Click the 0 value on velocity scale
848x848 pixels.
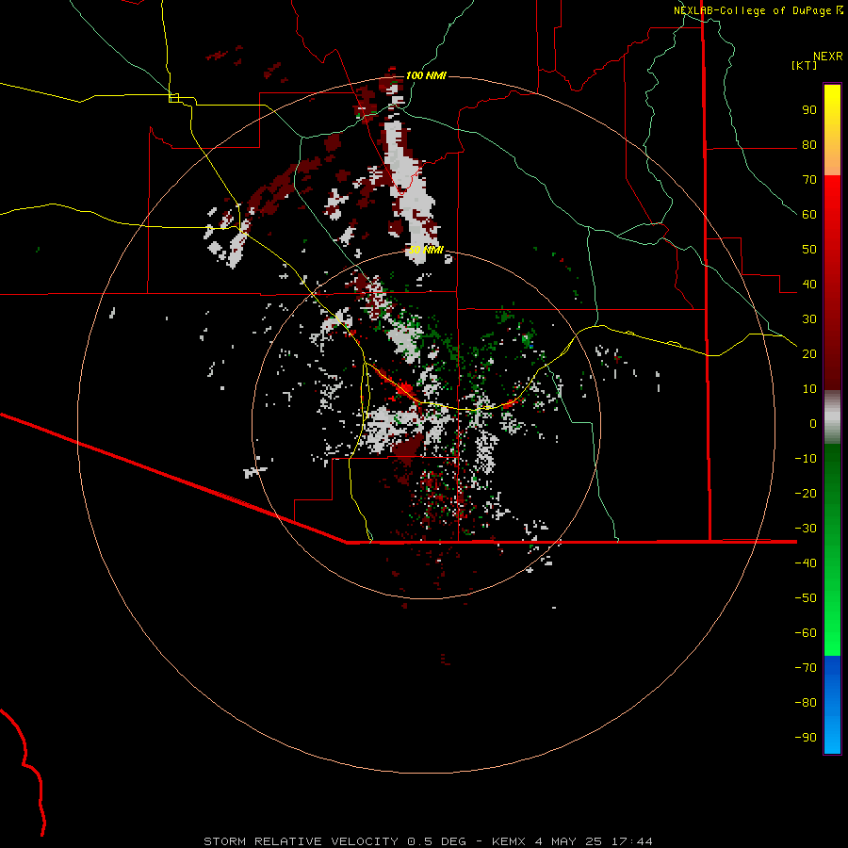tap(813, 423)
